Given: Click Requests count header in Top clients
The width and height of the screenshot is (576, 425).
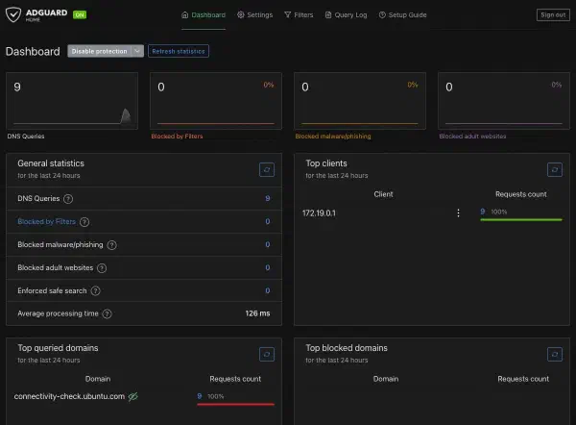Looking at the screenshot, I should (521, 194).
